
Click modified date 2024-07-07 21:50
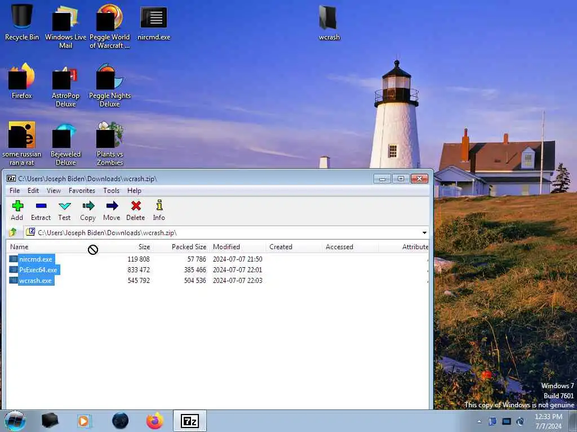pyautogui.click(x=237, y=259)
